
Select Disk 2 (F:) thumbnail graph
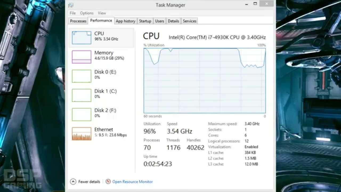82,114
